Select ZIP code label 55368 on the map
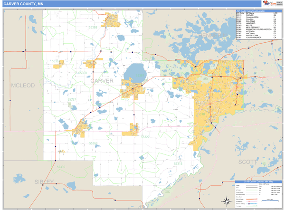Screen dimensions: 285x210 (93, 143)
